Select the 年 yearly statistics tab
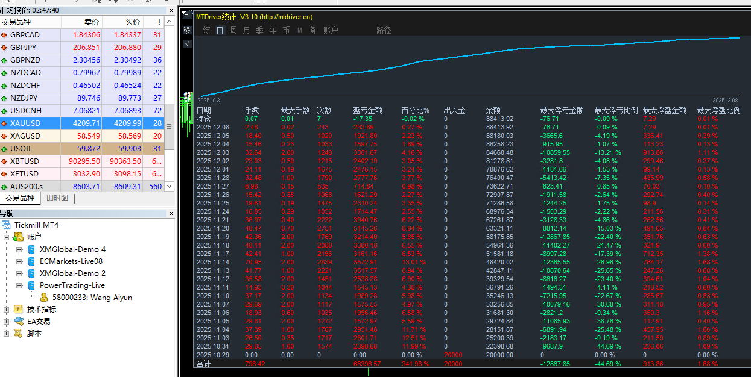 [x=273, y=30]
